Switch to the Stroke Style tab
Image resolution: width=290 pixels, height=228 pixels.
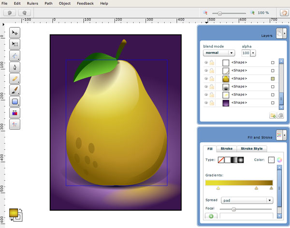click(x=251, y=149)
